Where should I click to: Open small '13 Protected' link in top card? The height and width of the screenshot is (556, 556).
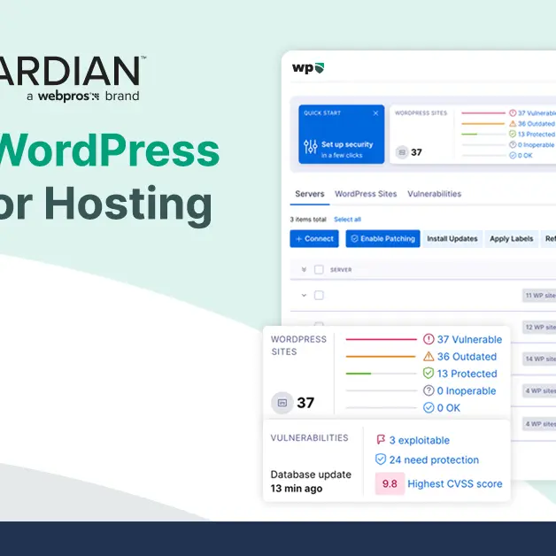[531, 134]
